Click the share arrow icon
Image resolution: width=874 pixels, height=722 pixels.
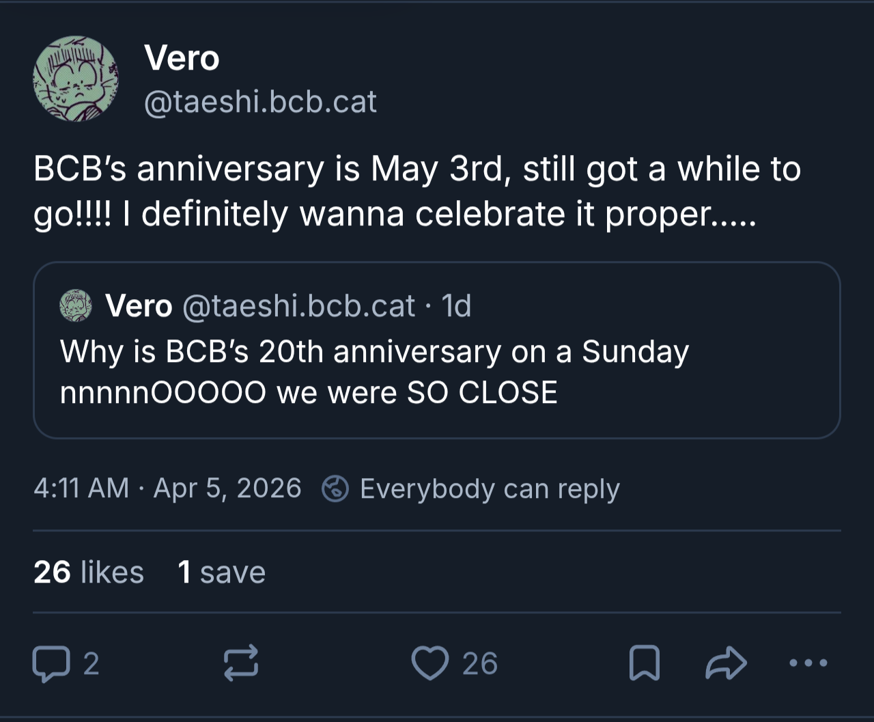(726, 663)
